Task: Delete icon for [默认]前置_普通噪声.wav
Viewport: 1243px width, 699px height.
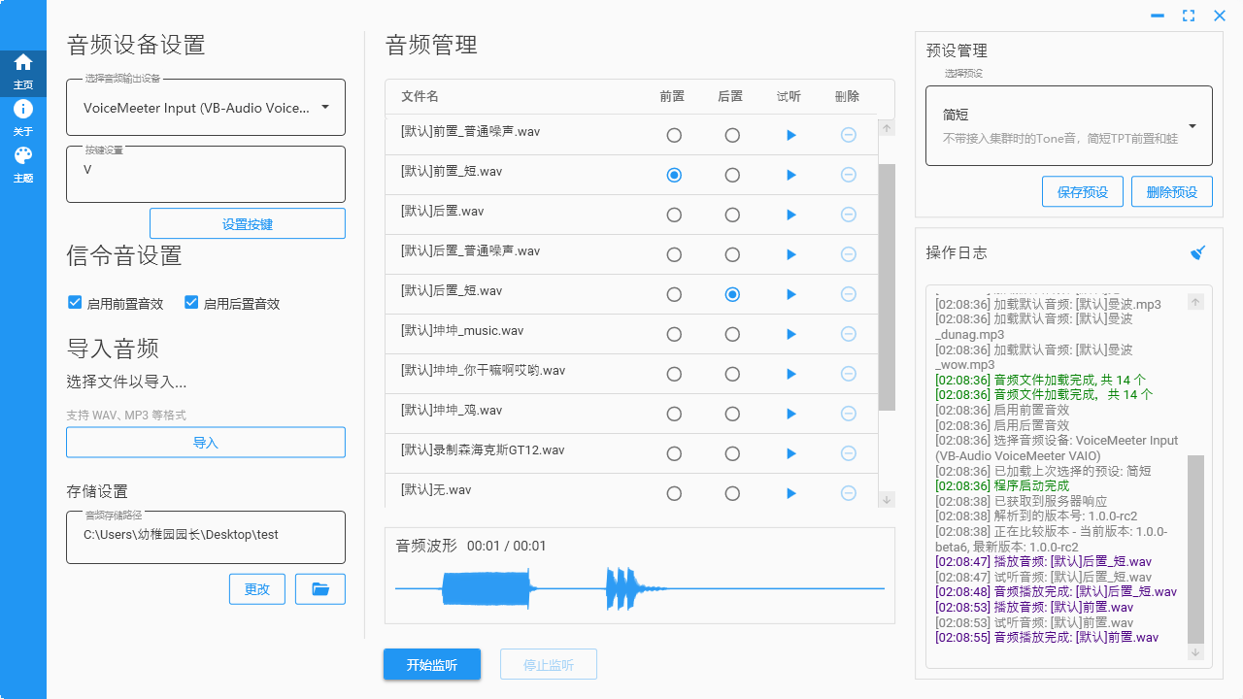Action: click(x=848, y=135)
